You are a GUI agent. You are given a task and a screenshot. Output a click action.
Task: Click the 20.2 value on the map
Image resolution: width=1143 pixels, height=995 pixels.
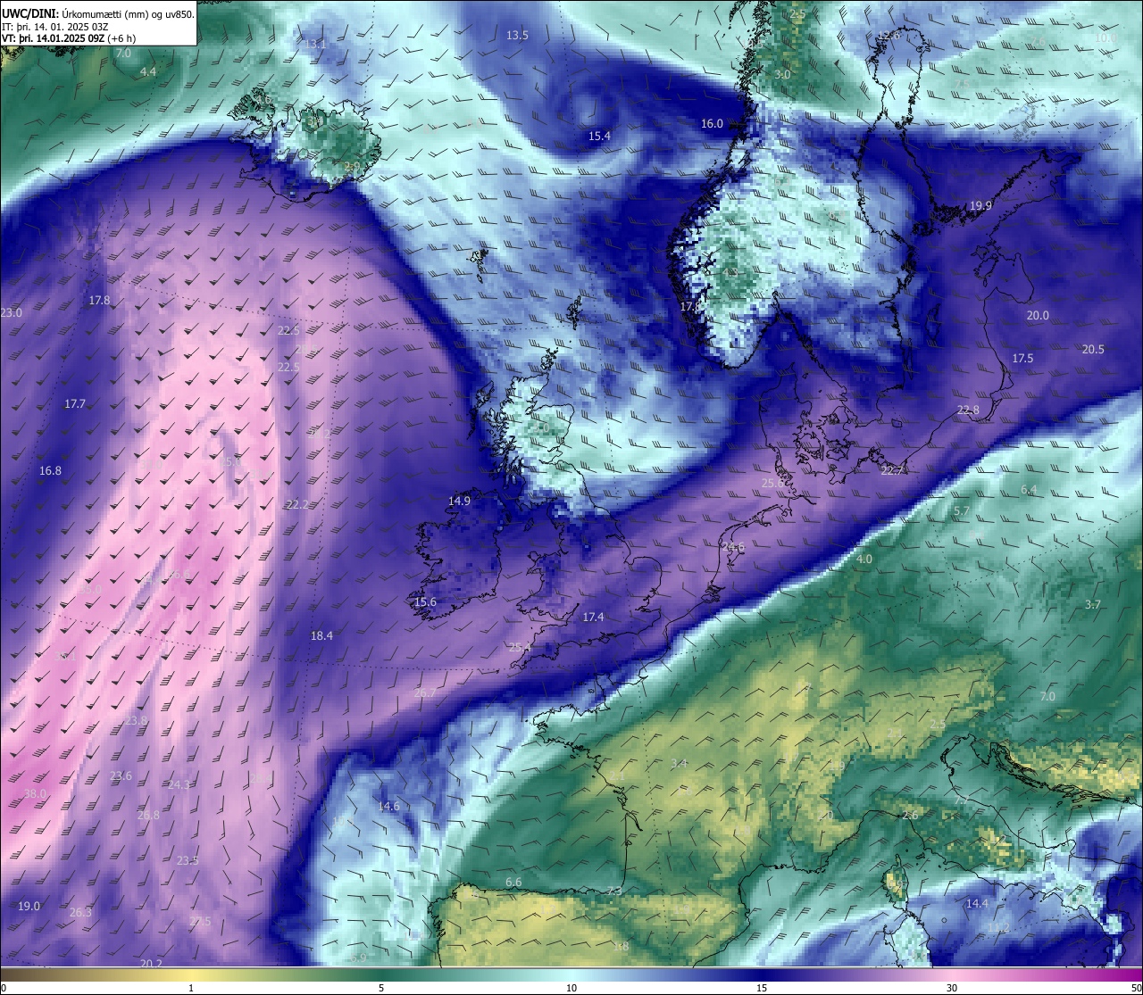152,964
